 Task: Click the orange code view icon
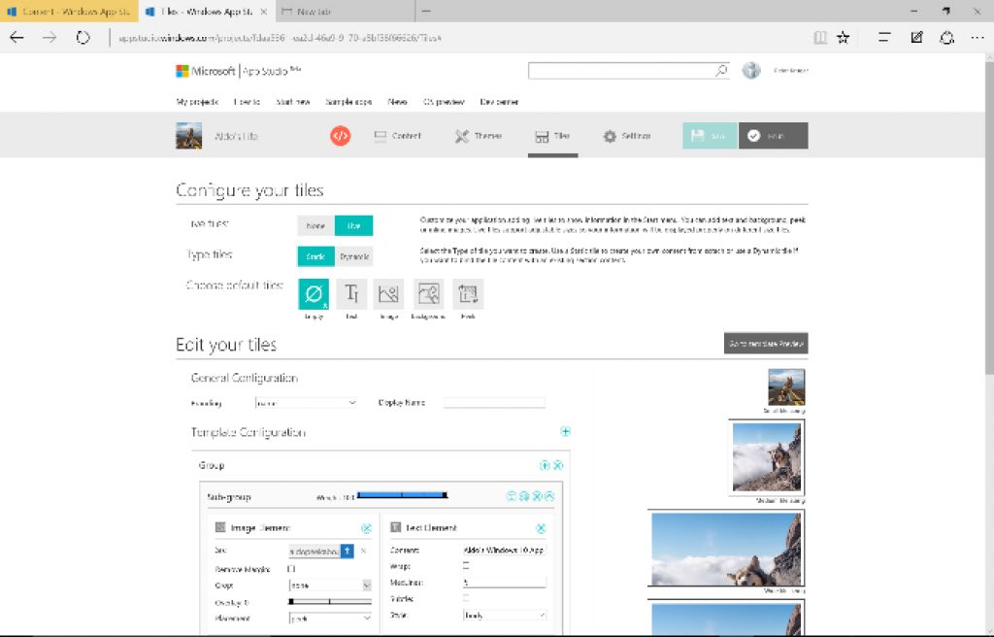[x=340, y=136]
